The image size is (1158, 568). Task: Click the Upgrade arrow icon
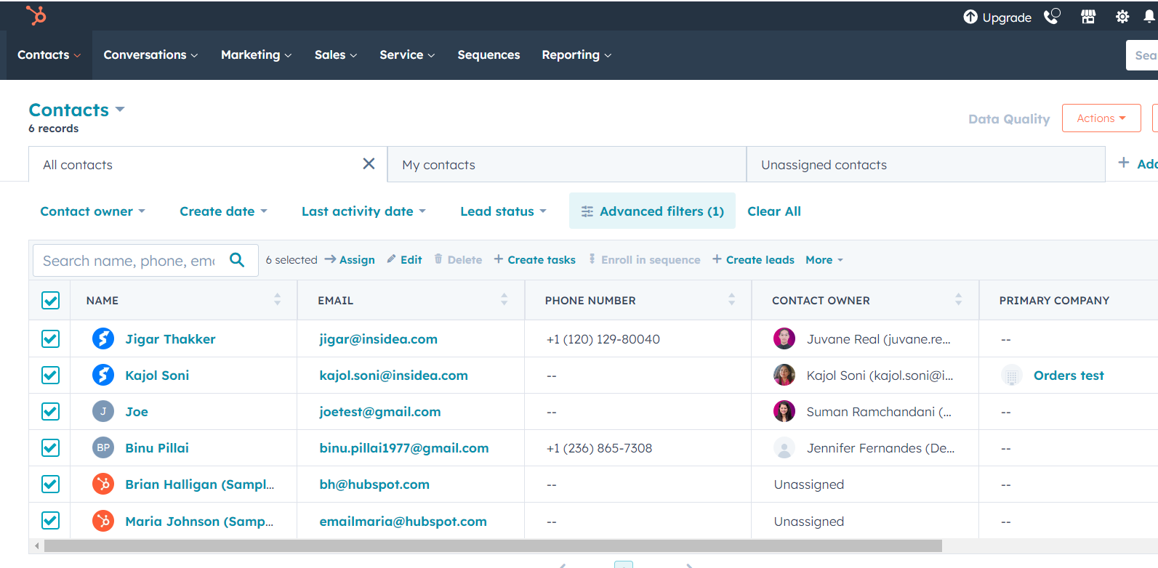tap(970, 17)
